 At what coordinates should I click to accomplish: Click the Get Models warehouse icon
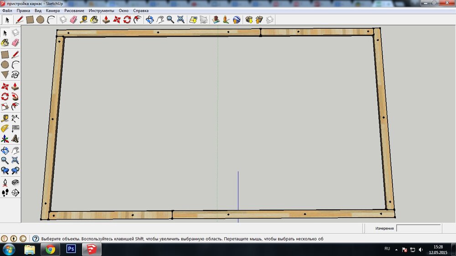tap(249, 20)
